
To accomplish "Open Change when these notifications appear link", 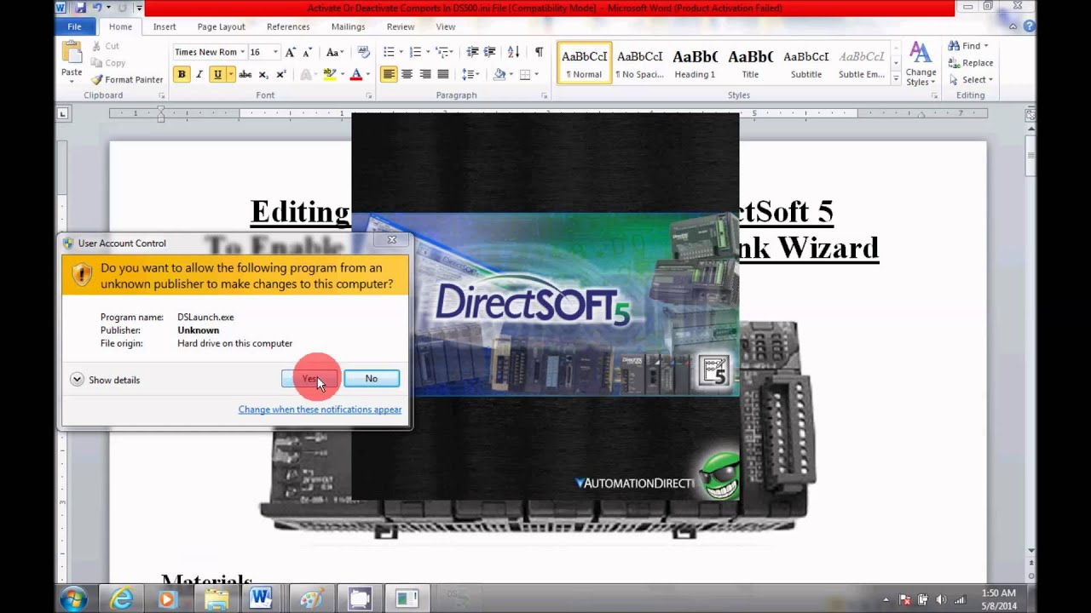I will [320, 410].
